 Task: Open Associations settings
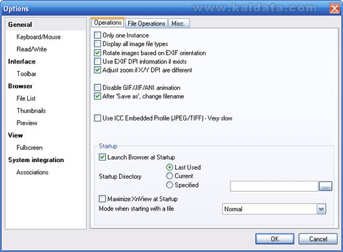pyautogui.click(x=32, y=172)
